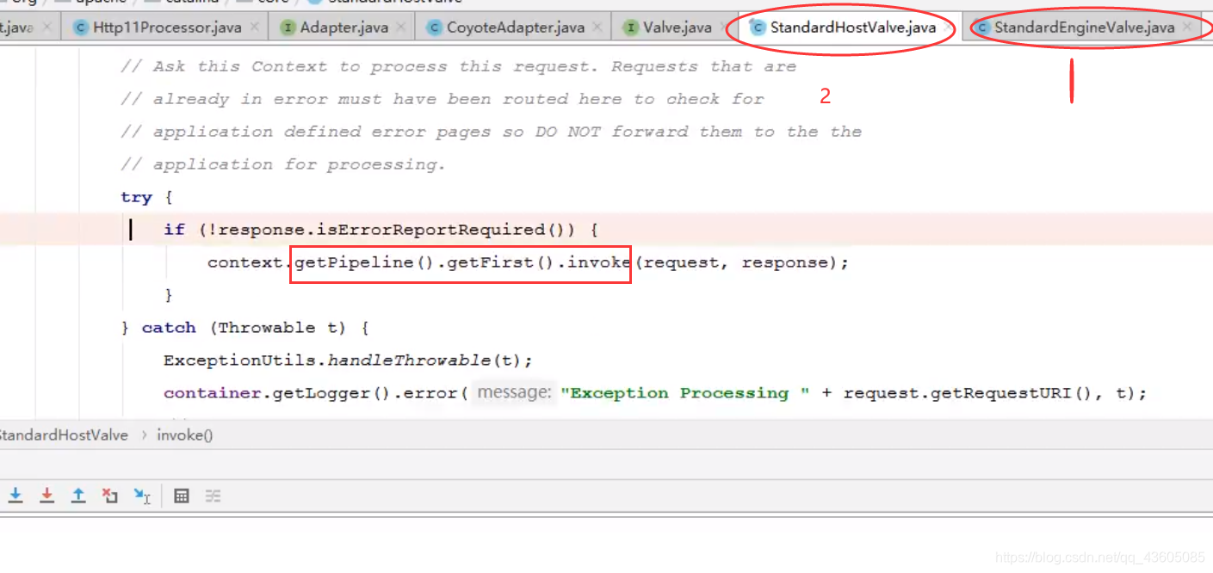The image size is (1213, 573).
Task: Open the CoyoteAdapter.java editor tab
Action: (x=515, y=28)
